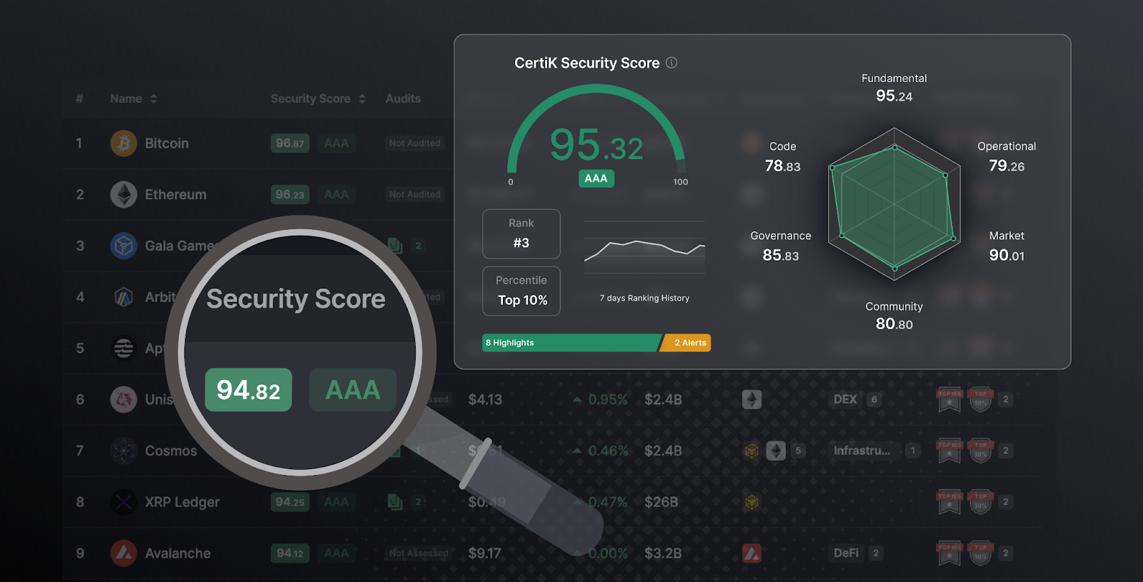
Task: Click the Gala Games cube icon
Action: click(x=124, y=246)
